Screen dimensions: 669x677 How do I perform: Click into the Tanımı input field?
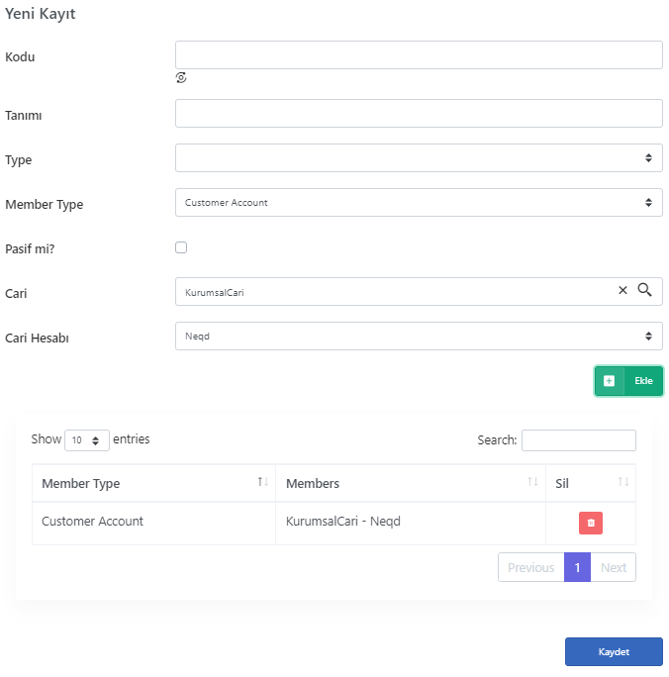419,114
